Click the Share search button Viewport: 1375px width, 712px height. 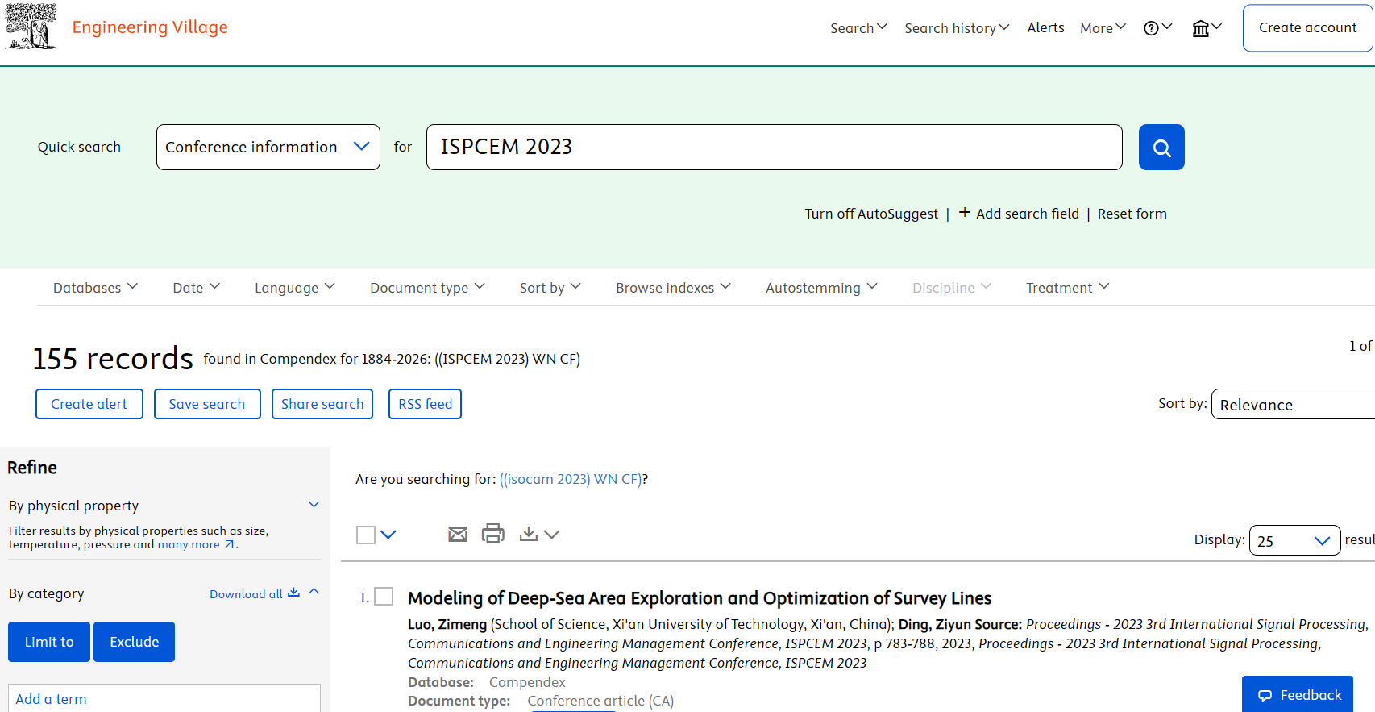click(322, 404)
